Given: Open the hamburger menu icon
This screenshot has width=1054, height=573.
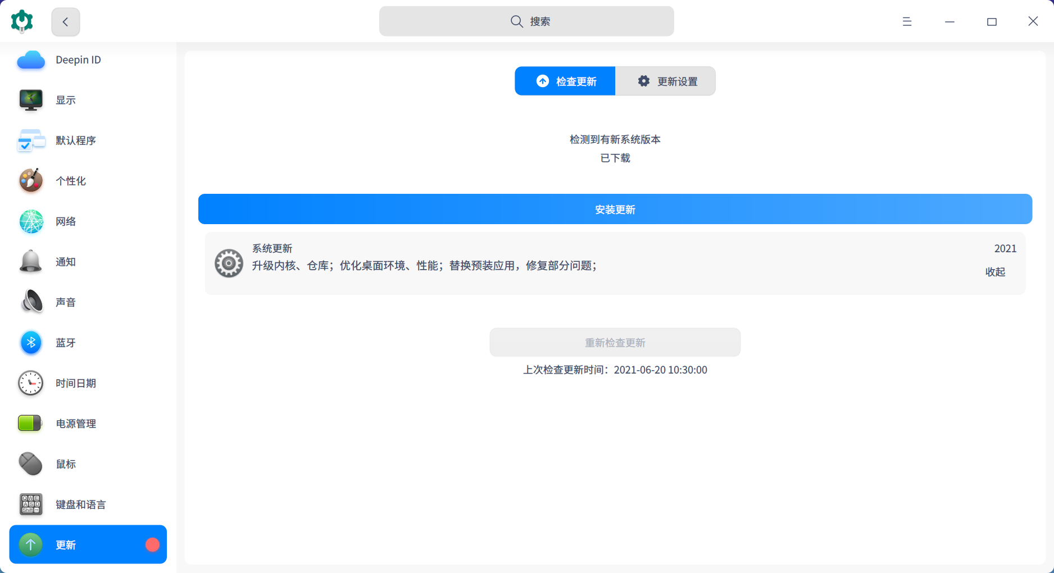Looking at the screenshot, I should point(907,21).
